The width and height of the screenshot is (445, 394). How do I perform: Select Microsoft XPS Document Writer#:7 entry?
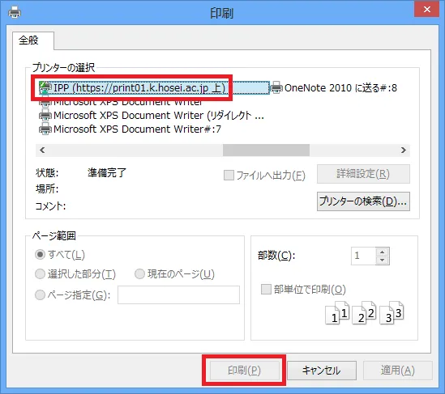130,129
